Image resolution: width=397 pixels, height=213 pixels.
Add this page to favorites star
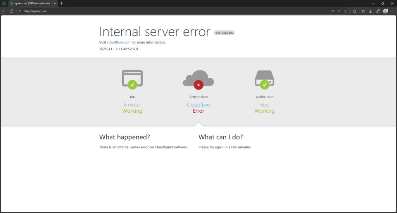click(x=345, y=11)
